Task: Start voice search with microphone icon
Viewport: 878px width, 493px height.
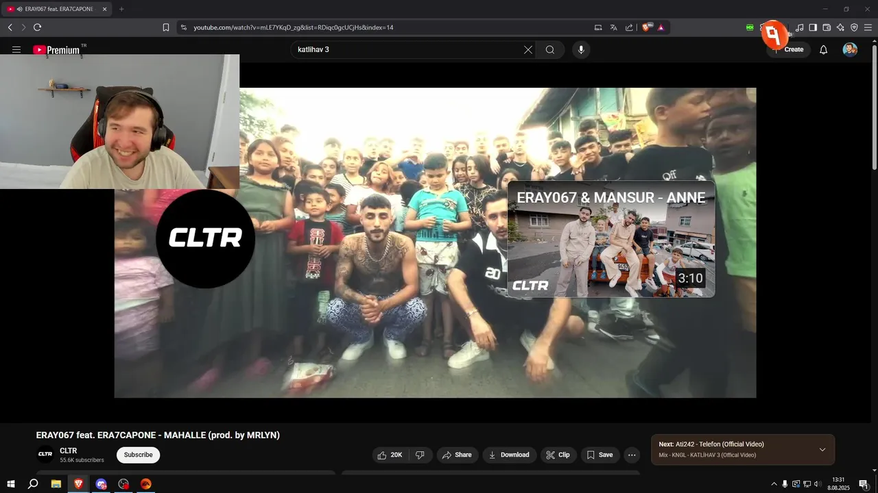Action: pyautogui.click(x=581, y=49)
